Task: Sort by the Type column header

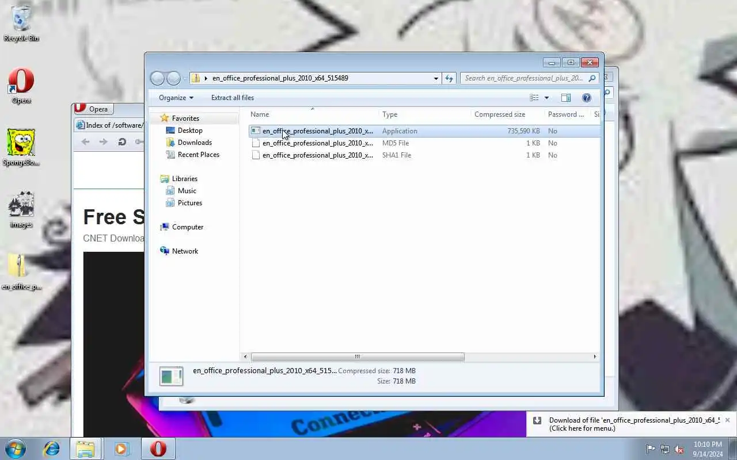Action: [425, 114]
